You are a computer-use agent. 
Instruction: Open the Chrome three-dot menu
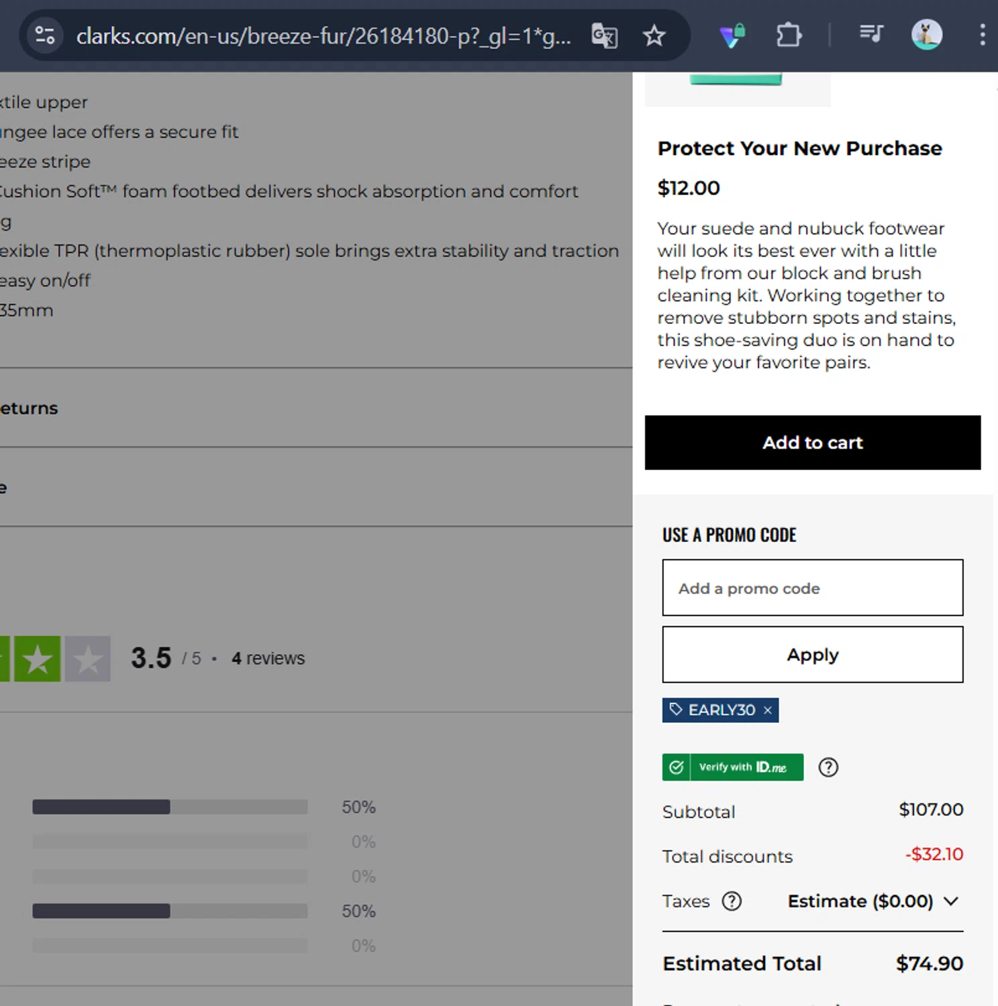pos(982,35)
